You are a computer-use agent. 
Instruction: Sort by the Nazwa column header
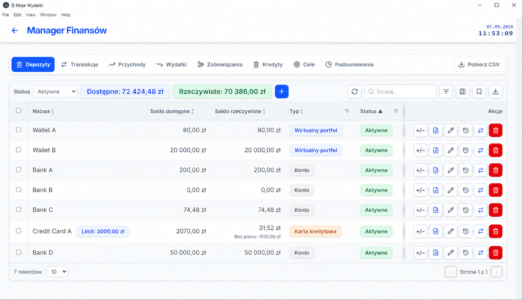[x=43, y=111]
